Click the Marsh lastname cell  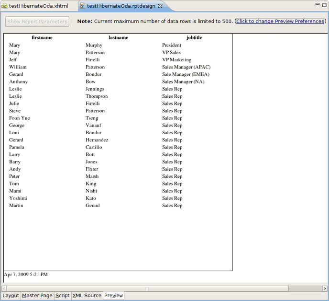coord(92,176)
